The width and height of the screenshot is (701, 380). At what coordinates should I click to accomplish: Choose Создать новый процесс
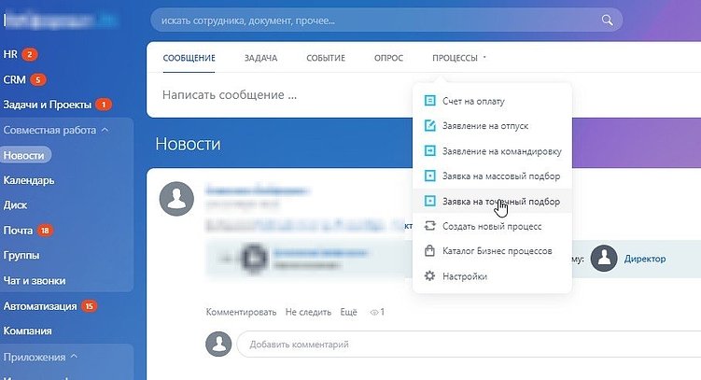click(x=492, y=226)
